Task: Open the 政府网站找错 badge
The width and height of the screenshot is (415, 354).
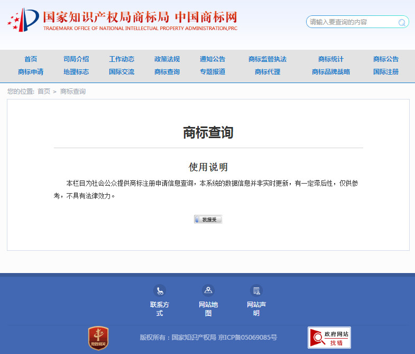Action: point(329,337)
